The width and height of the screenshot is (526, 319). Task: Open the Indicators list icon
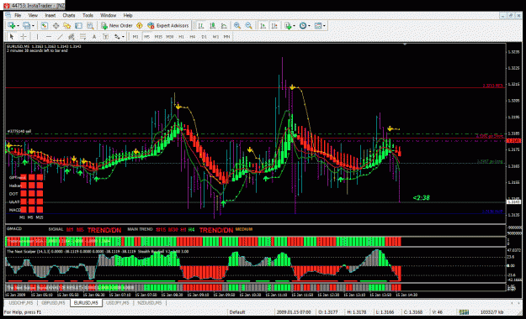tap(288, 25)
